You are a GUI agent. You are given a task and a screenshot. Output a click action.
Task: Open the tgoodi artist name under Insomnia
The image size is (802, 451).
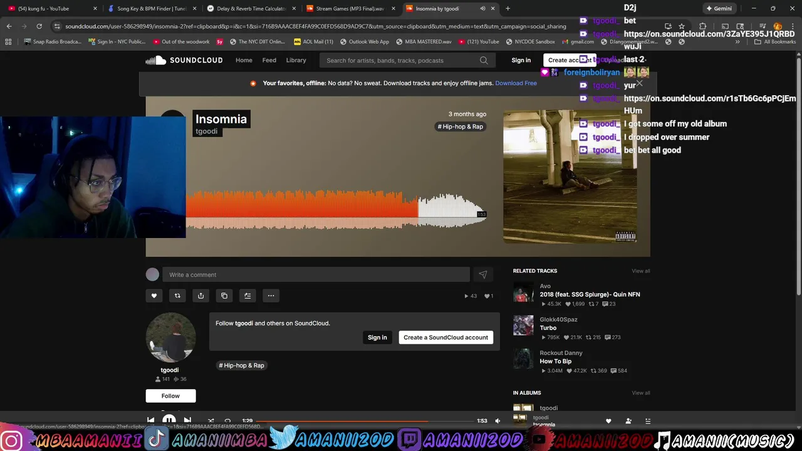coord(206,132)
